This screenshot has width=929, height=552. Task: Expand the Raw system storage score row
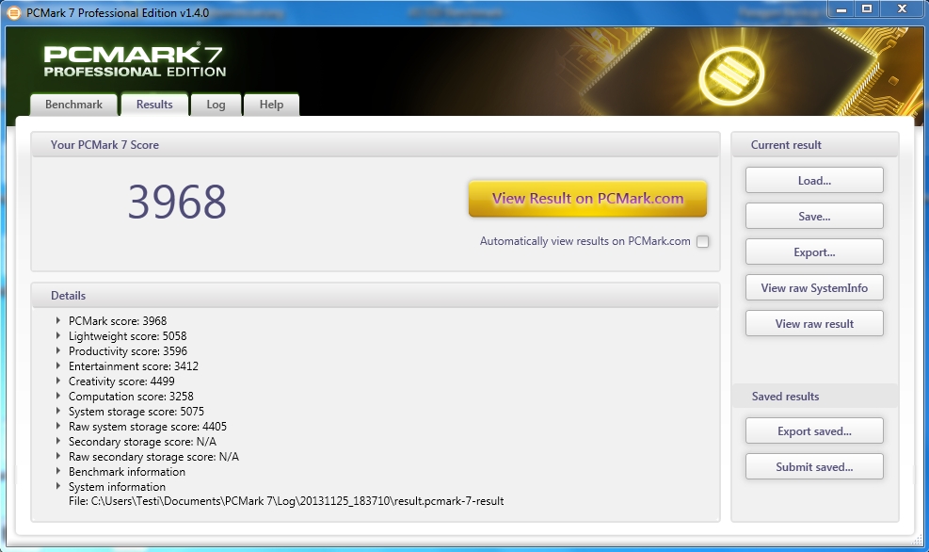point(58,426)
